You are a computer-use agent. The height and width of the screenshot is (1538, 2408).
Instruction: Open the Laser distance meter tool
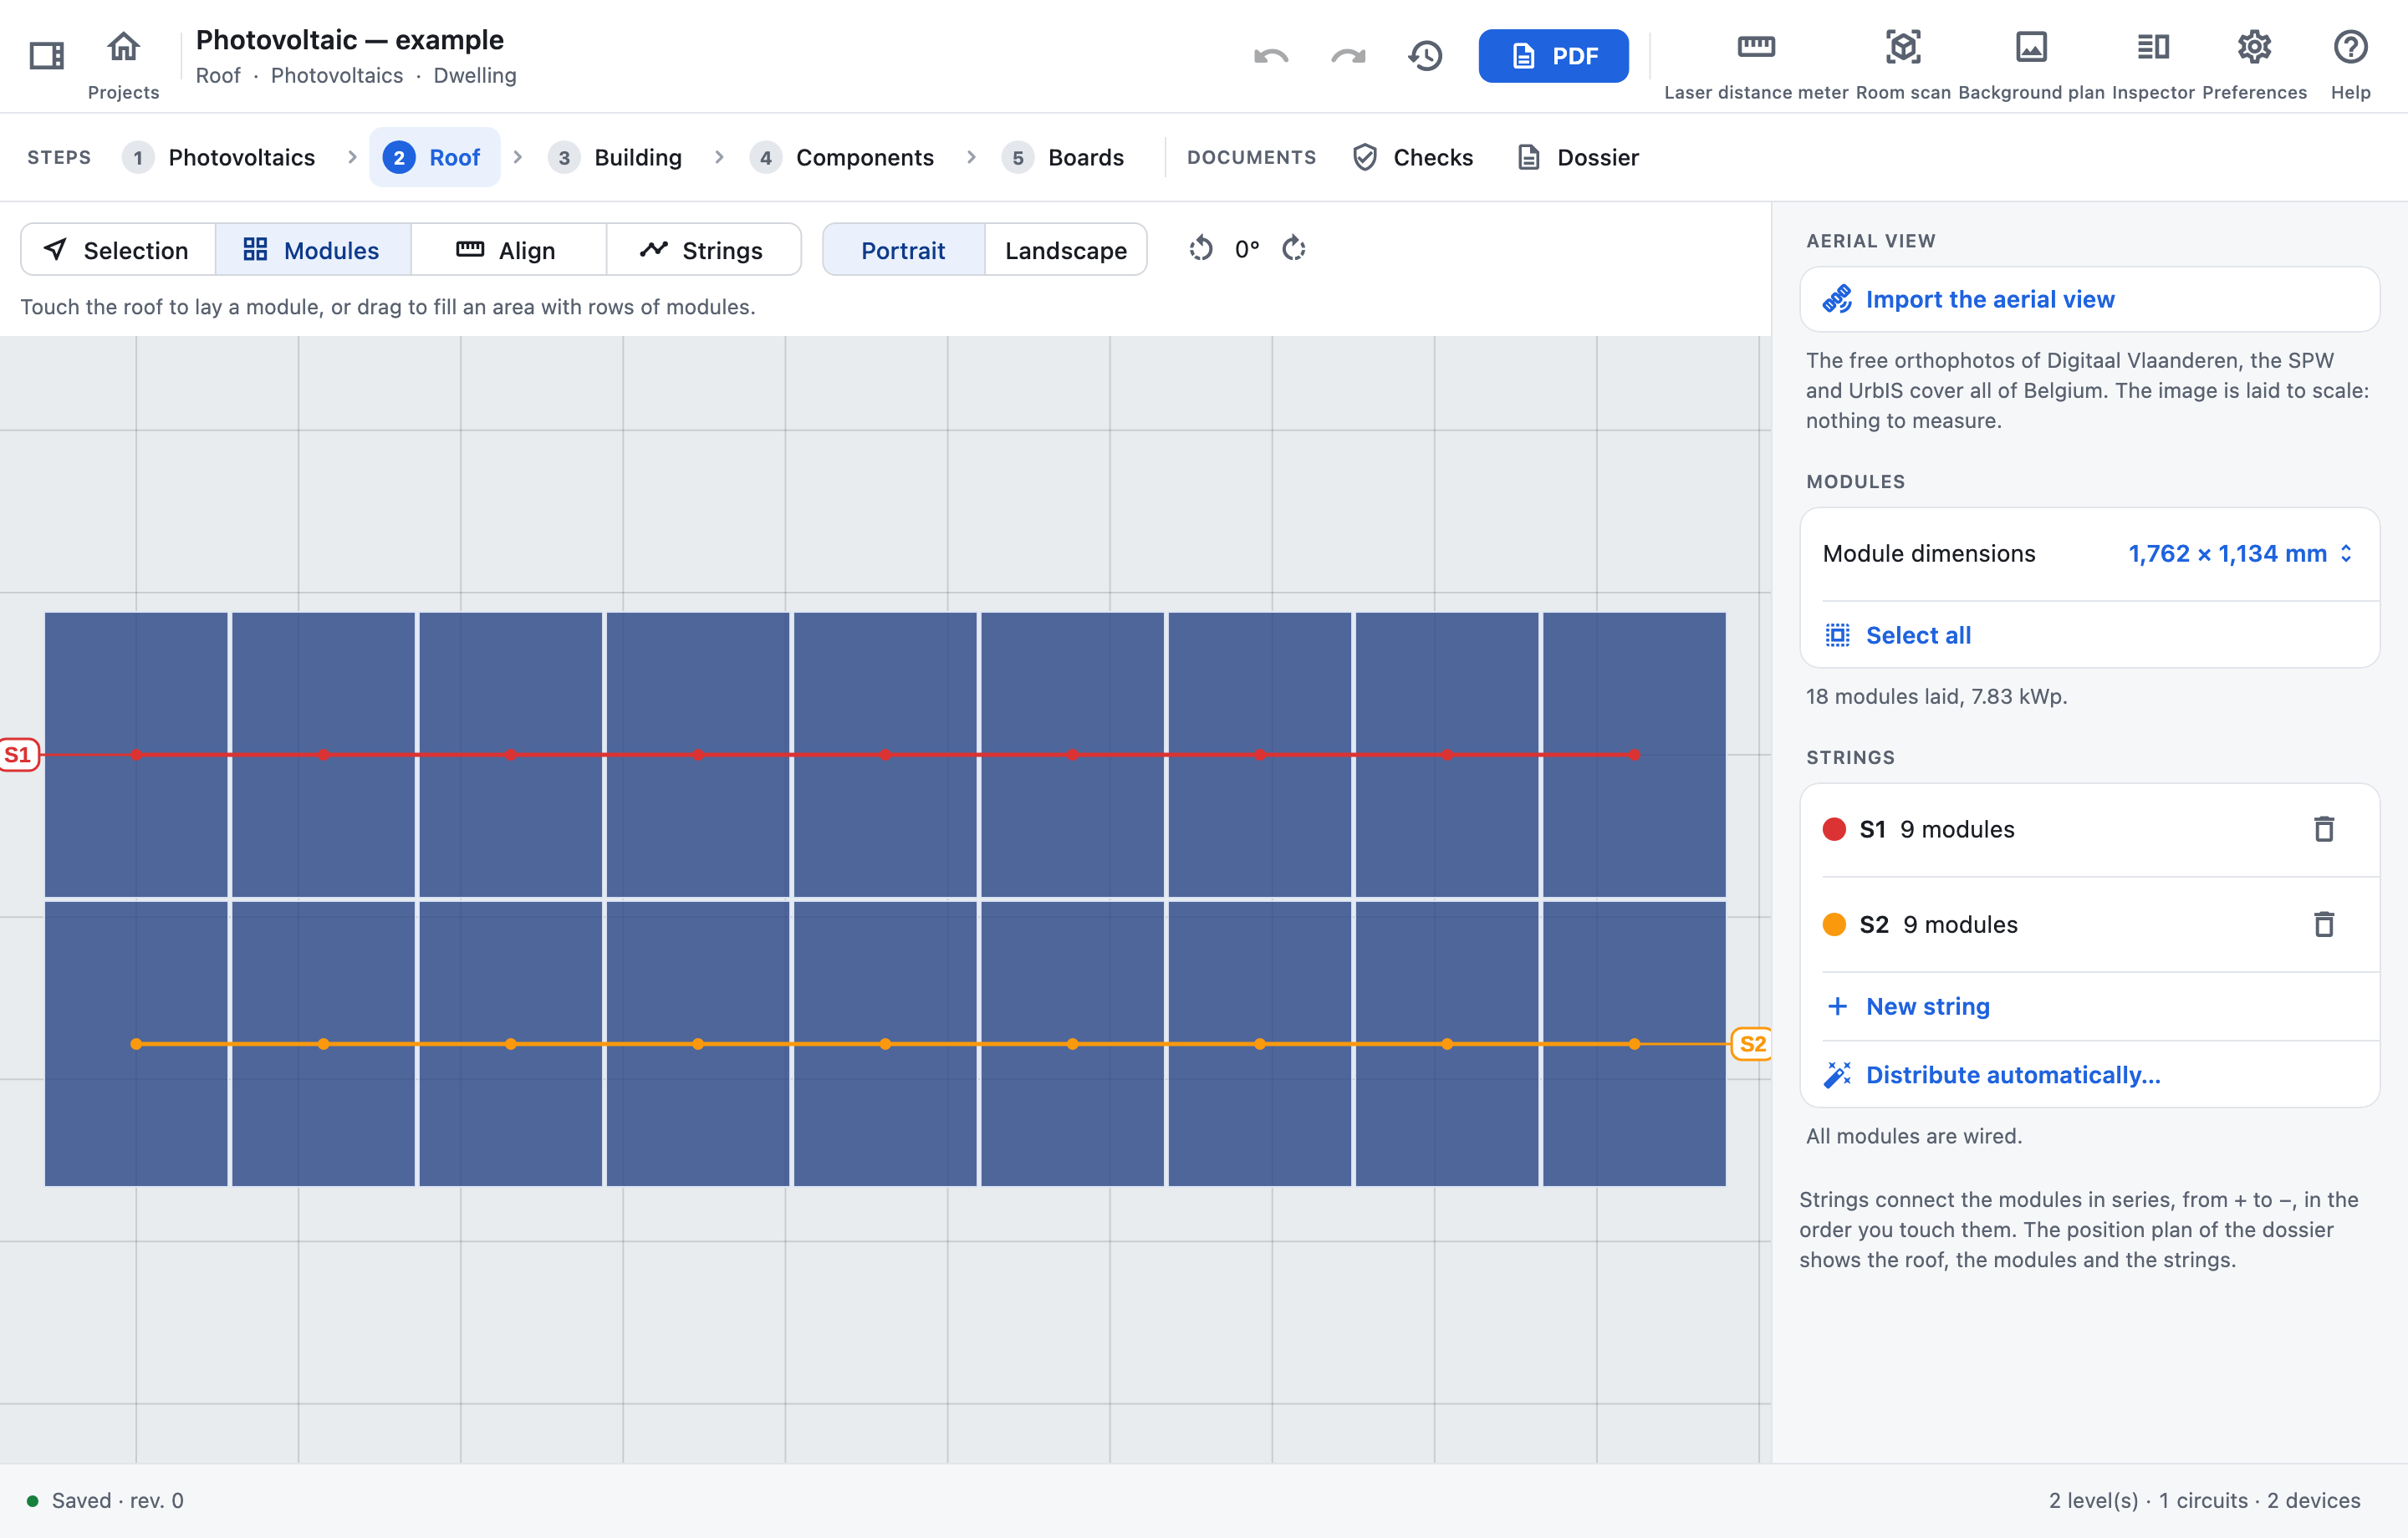coord(1756,46)
